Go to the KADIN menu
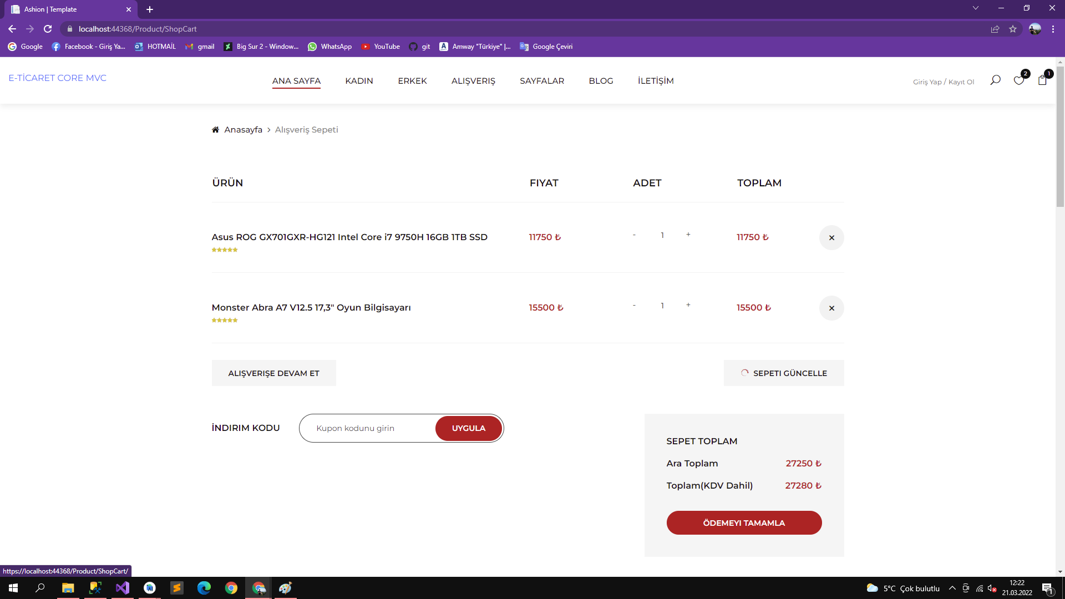1065x599 pixels. [x=359, y=81]
